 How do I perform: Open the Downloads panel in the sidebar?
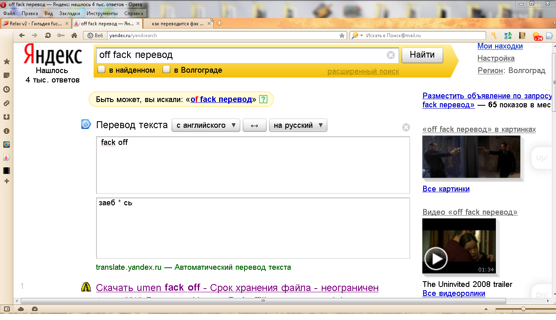(7, 117)
